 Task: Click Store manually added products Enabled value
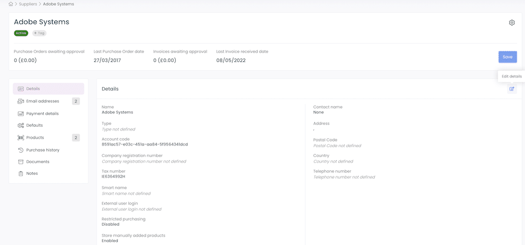[x=110, y=241]
